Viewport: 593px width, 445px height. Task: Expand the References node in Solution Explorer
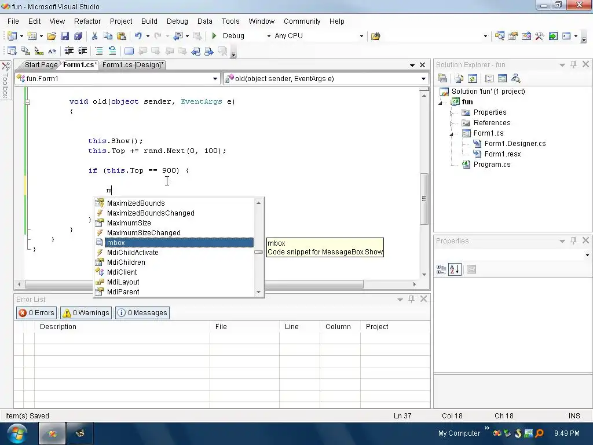tap(451, 123)
